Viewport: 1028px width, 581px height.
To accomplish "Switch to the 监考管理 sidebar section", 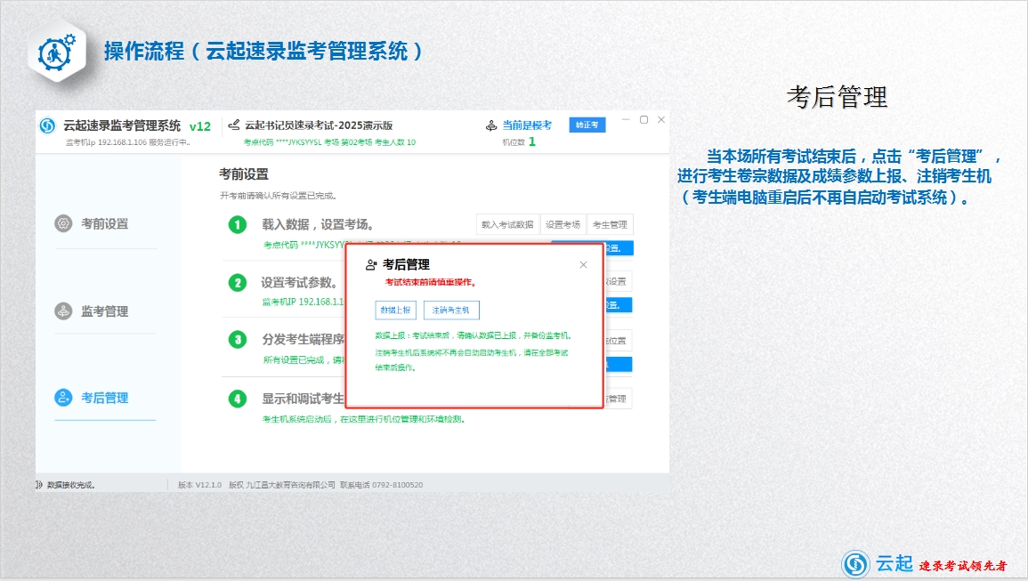I will 105,311.
